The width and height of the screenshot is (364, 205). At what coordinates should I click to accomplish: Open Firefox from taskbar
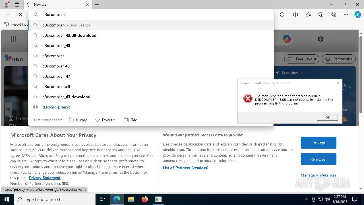144,199
